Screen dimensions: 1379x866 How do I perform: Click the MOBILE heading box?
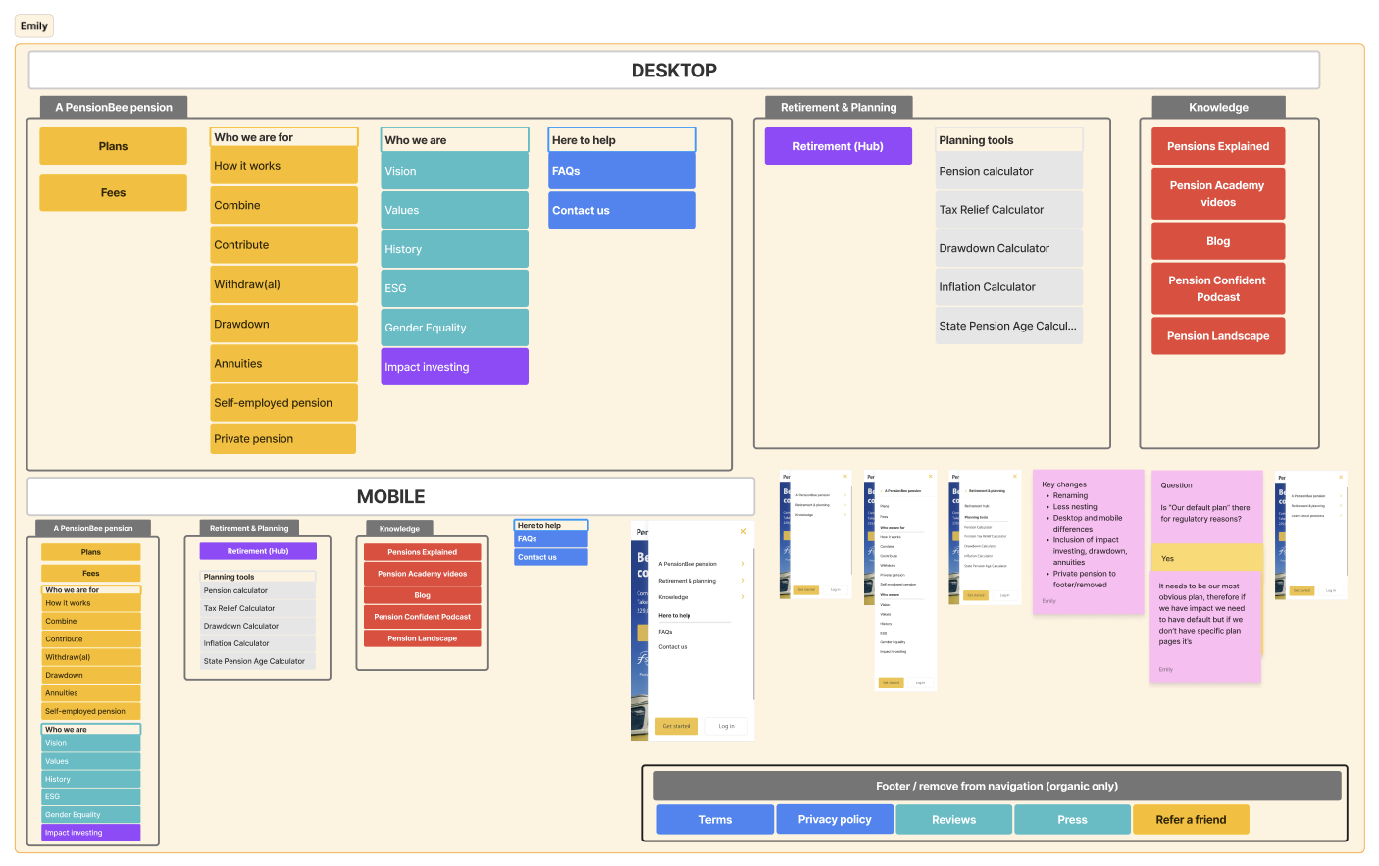pyautogui.click(x=390, y=497)
